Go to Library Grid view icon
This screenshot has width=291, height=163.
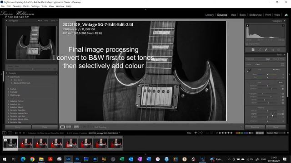[x=16, y=133]
